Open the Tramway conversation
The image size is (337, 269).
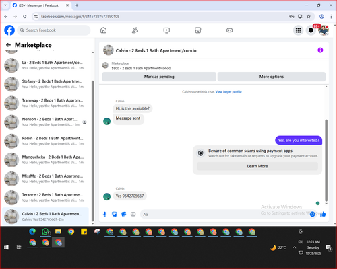[45, 103]
